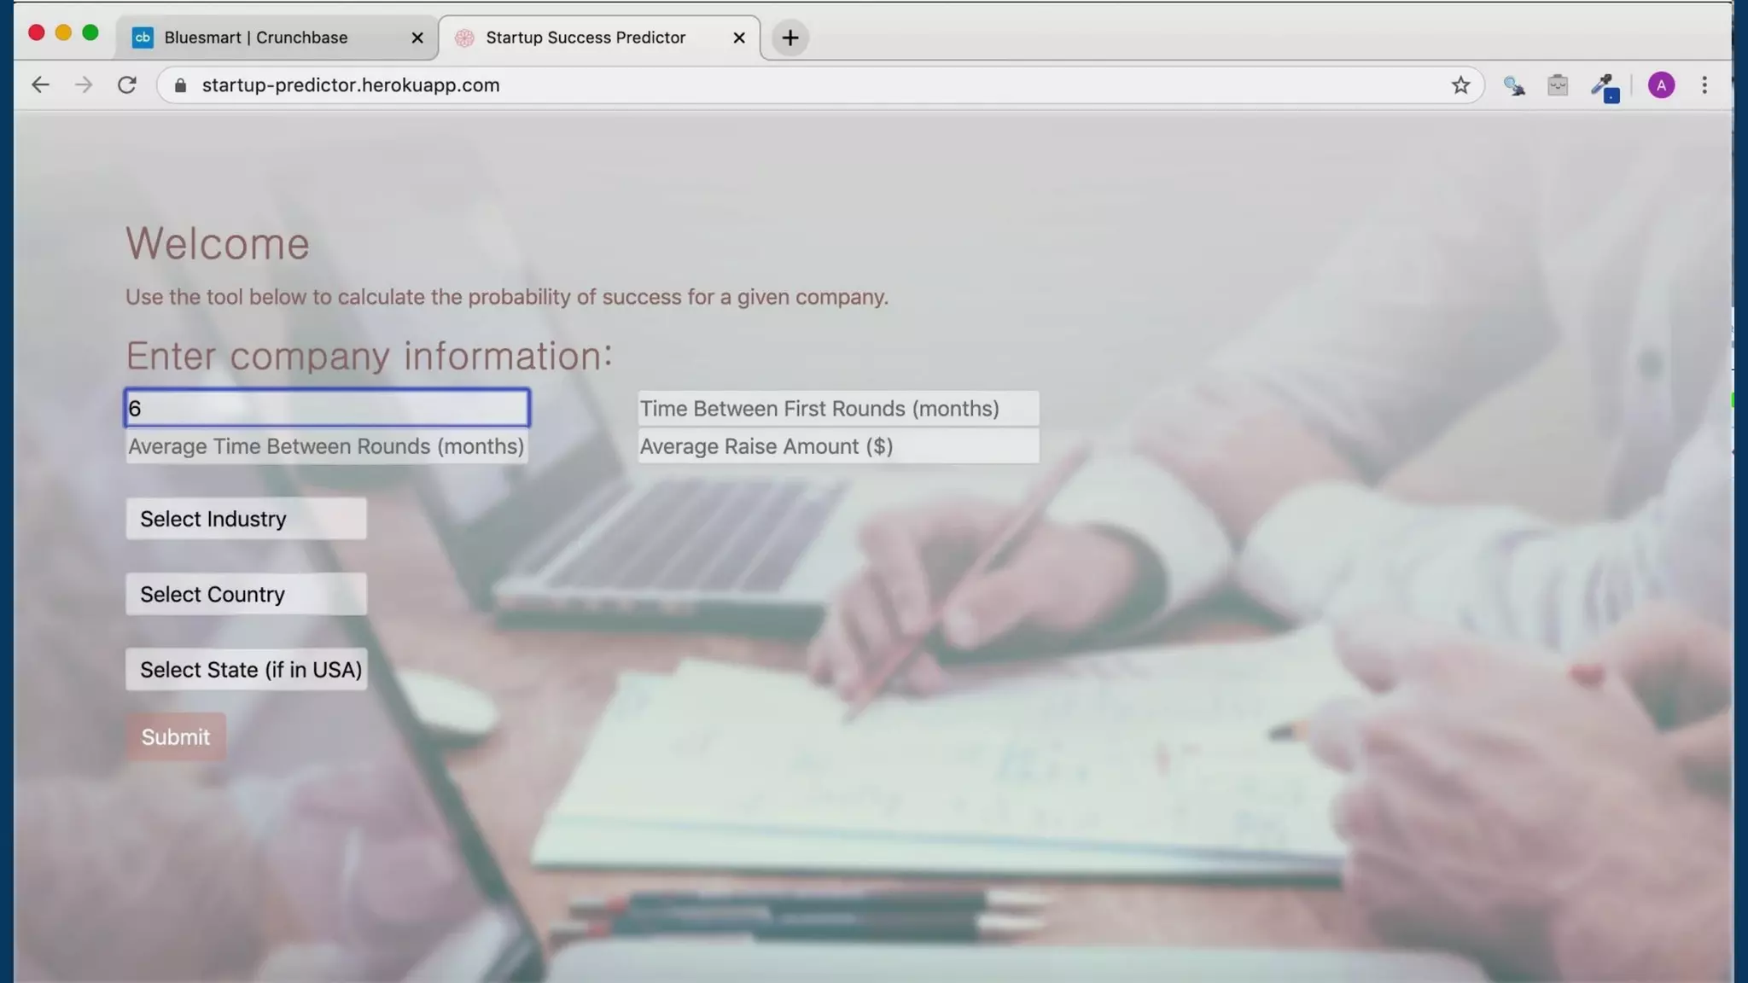Screen dimensions: 1748x983
Task: Open new tab with plus button
Action: [790, 38]
